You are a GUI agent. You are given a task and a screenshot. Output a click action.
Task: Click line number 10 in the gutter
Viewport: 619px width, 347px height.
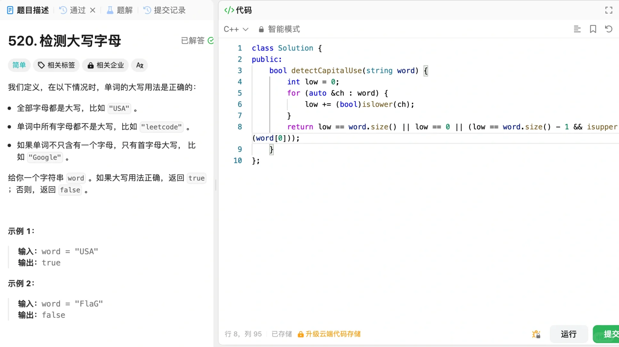point(238,161)
